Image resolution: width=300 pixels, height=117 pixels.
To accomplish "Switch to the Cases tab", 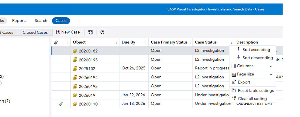I will [61, 21].
